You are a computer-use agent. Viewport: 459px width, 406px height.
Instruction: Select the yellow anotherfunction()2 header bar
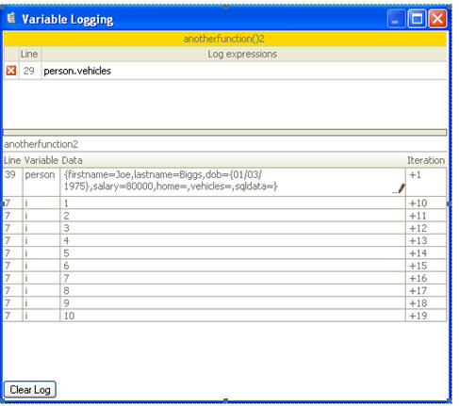(224, 39)
